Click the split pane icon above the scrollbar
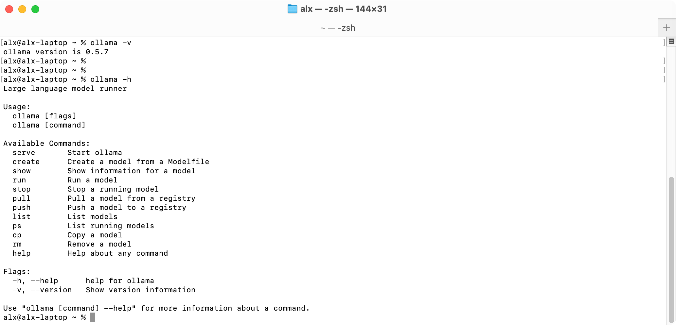The image size is (676, 325). click(x=671, y=41)
